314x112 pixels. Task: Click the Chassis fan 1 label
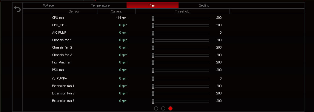tap(62, 40)
